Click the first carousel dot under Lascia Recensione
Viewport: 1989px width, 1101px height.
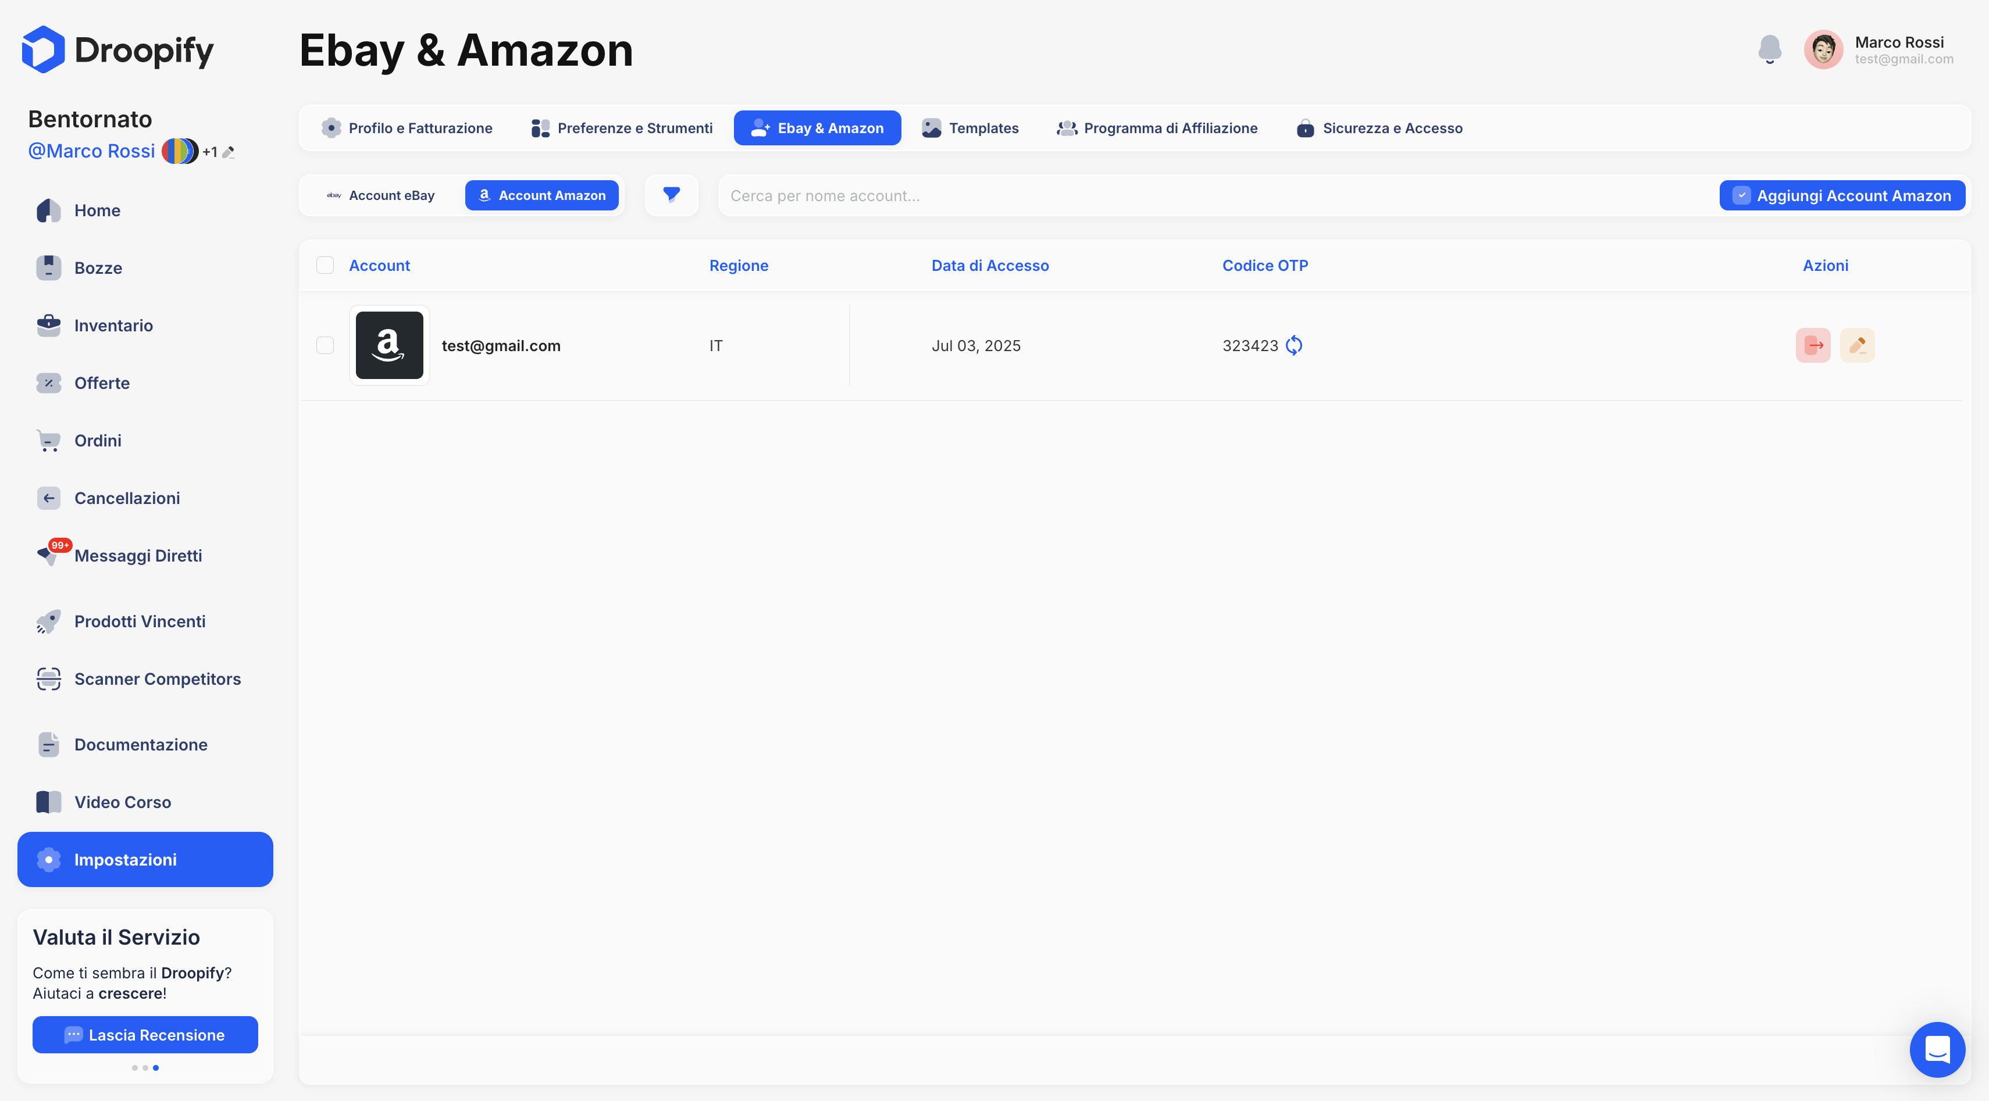coord(135,1068)
